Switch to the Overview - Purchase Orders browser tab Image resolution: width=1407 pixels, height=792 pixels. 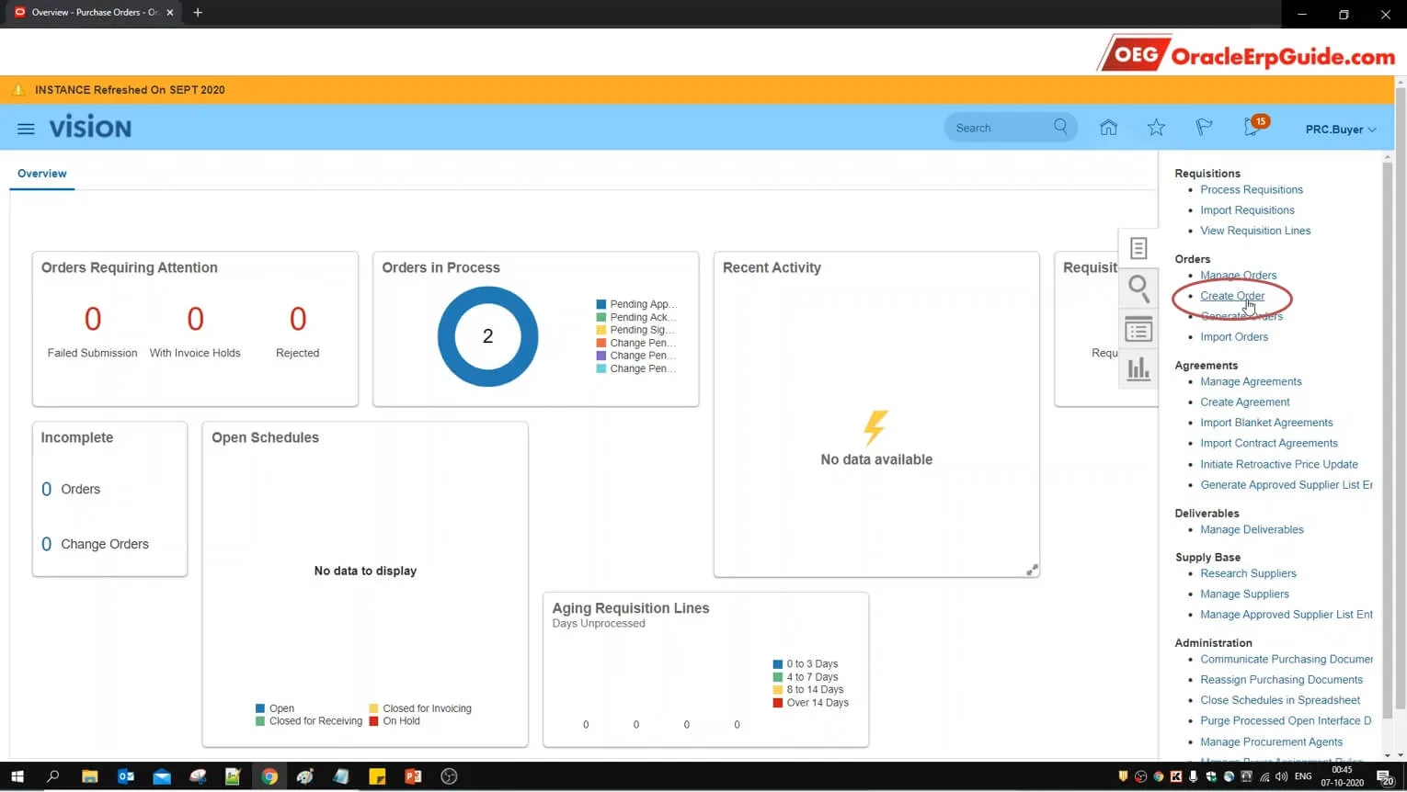click(92, 13)
